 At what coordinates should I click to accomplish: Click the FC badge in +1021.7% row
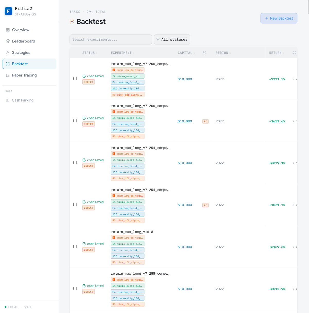[x=205, y=205]
